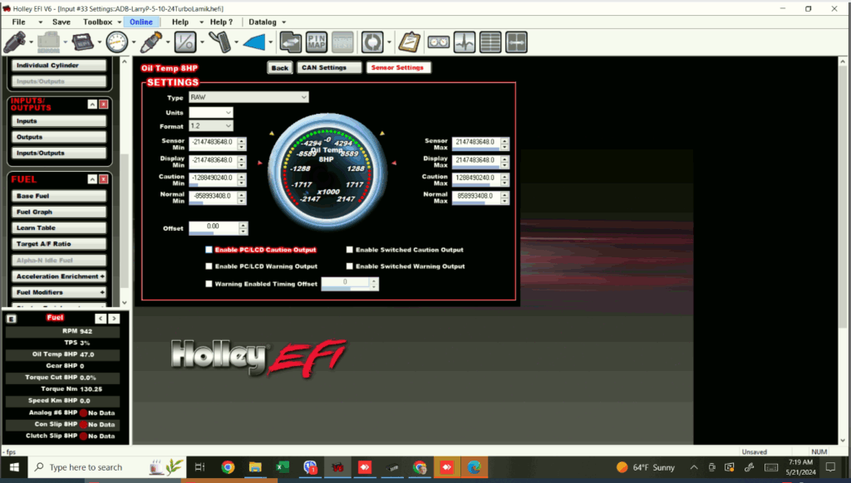851x483 pixels.
Task: Decrease the Caution Max value with down arrow
Action: (x=504, y=182)
